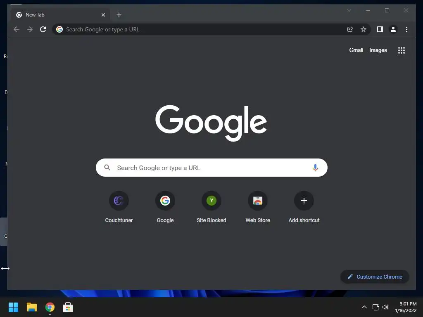Click the Google icon in address bar
Screen dimensions: 423x317
coord(59,29)
